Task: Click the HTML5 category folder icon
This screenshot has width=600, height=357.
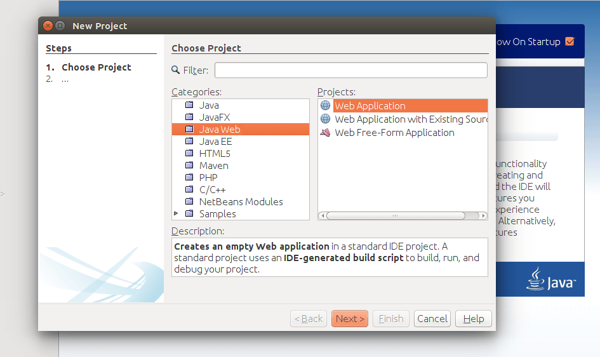Action: tap(189, 154)
